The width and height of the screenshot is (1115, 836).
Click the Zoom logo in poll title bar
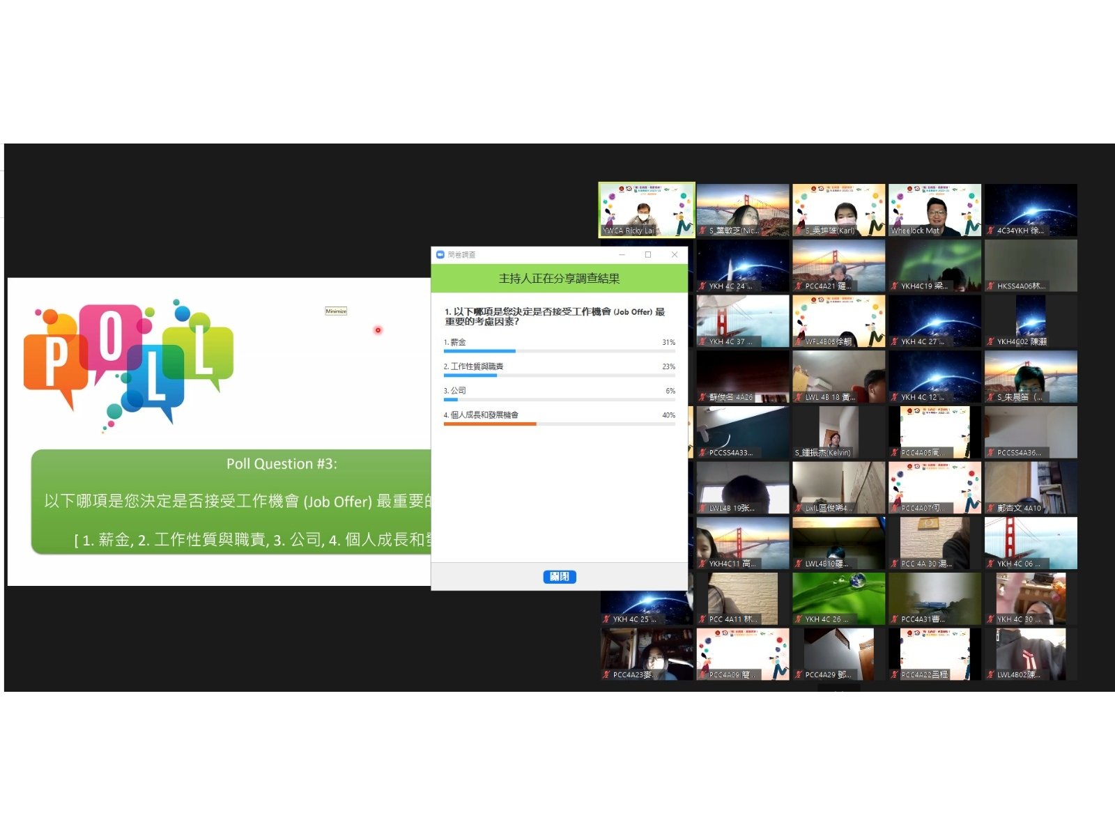[440, 255]
